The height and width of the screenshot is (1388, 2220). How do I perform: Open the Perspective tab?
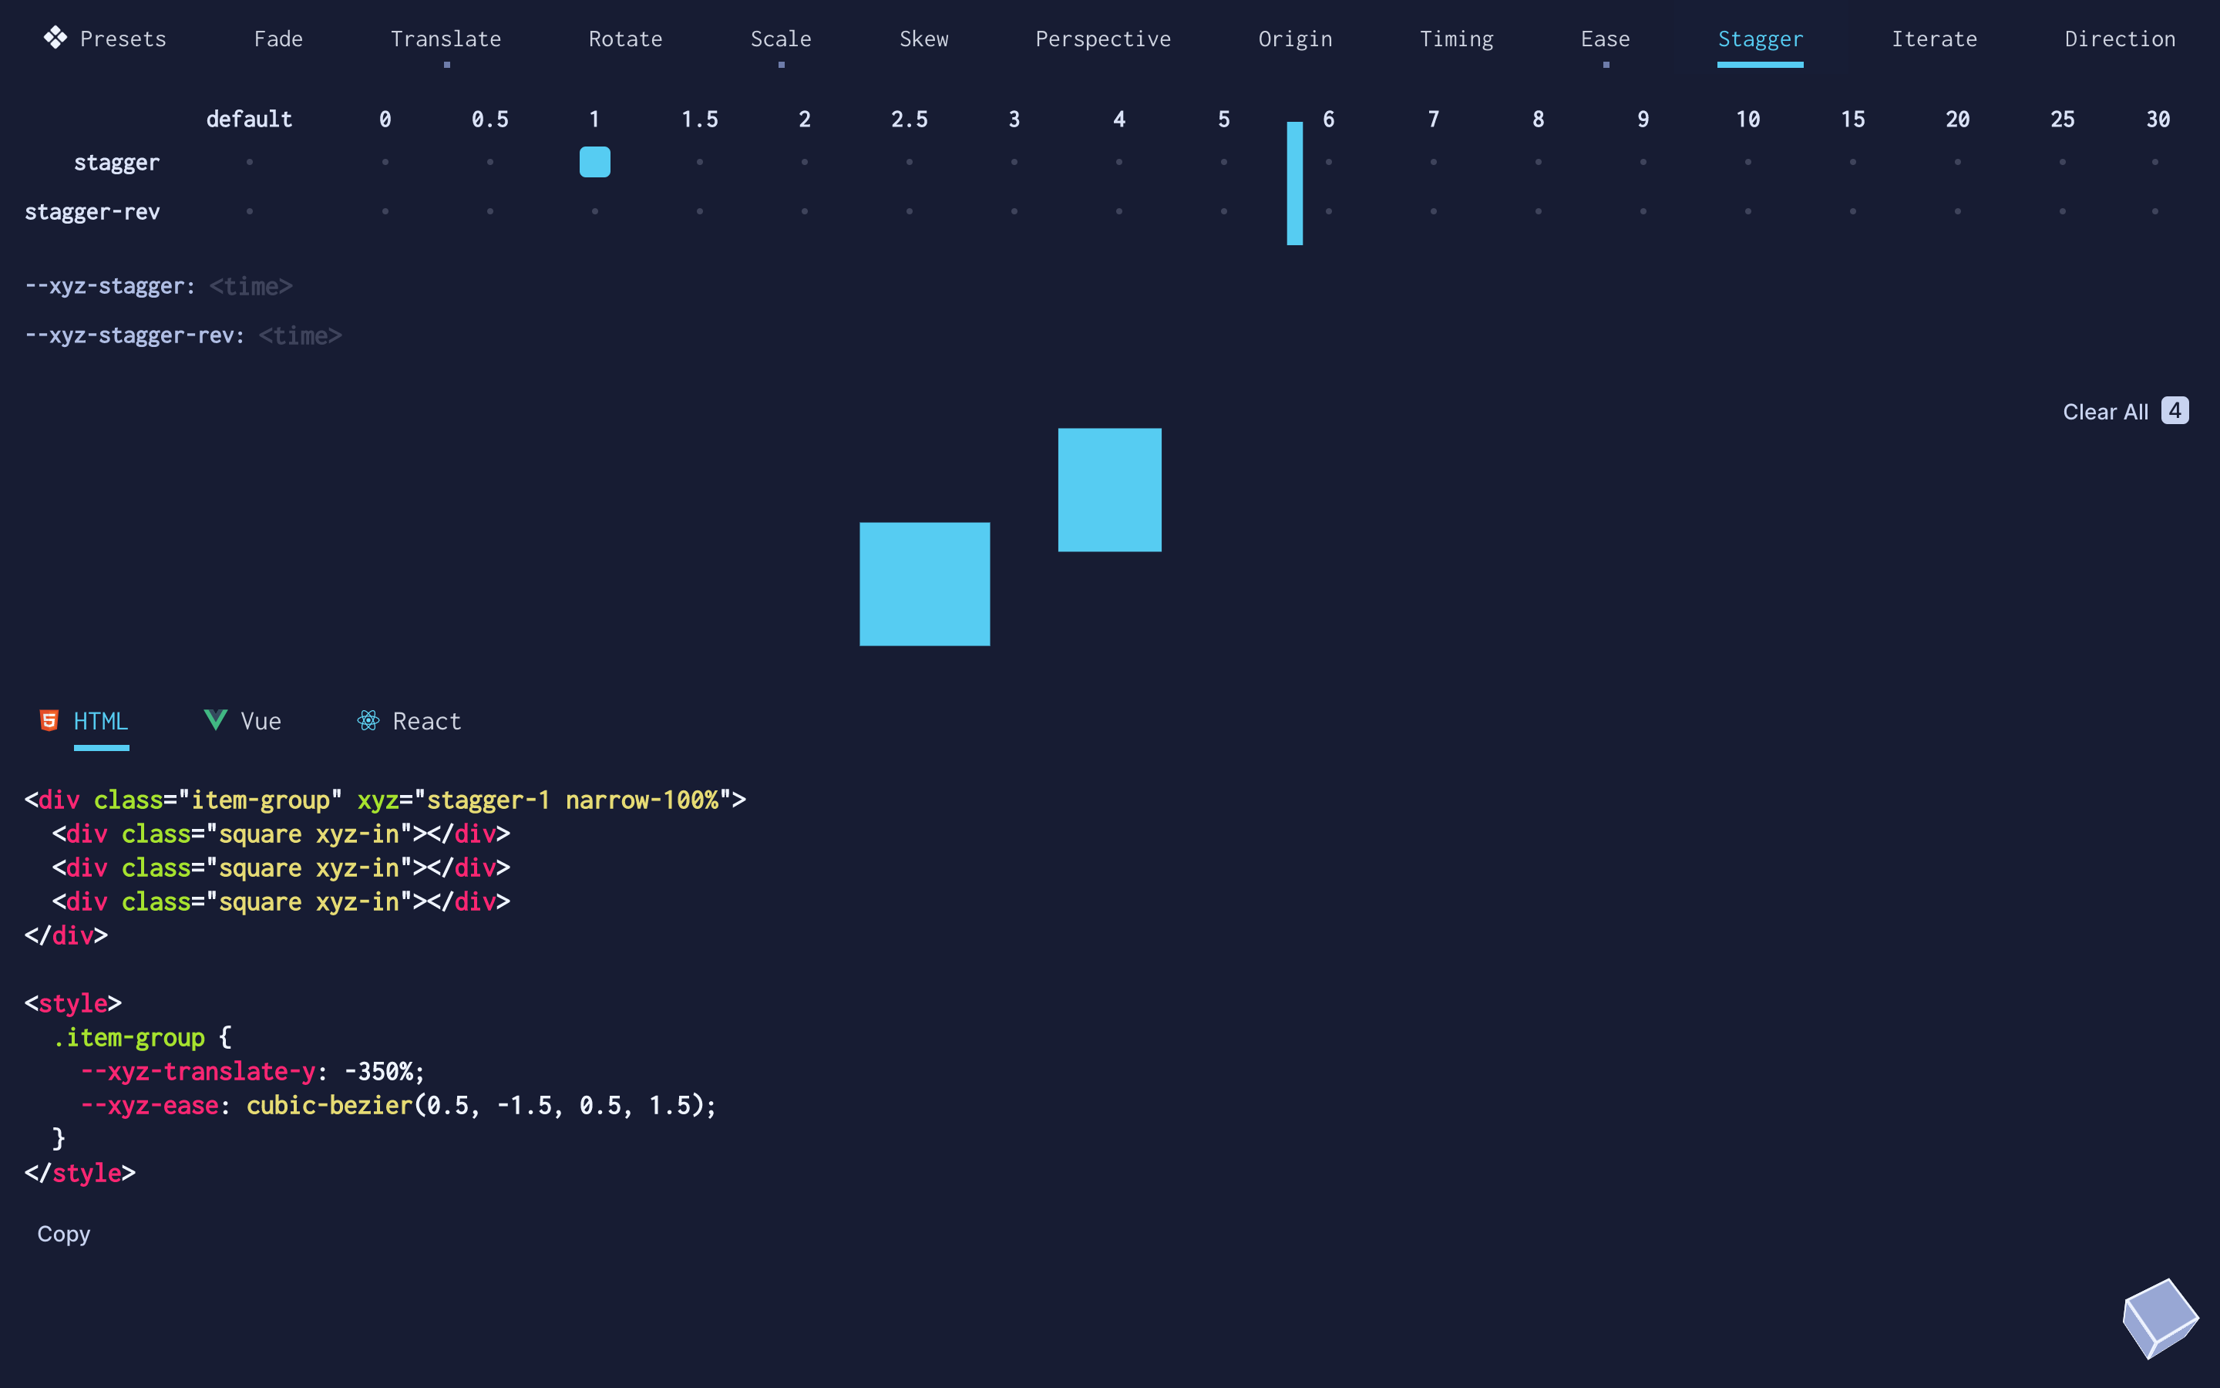tap(1102, 39)
